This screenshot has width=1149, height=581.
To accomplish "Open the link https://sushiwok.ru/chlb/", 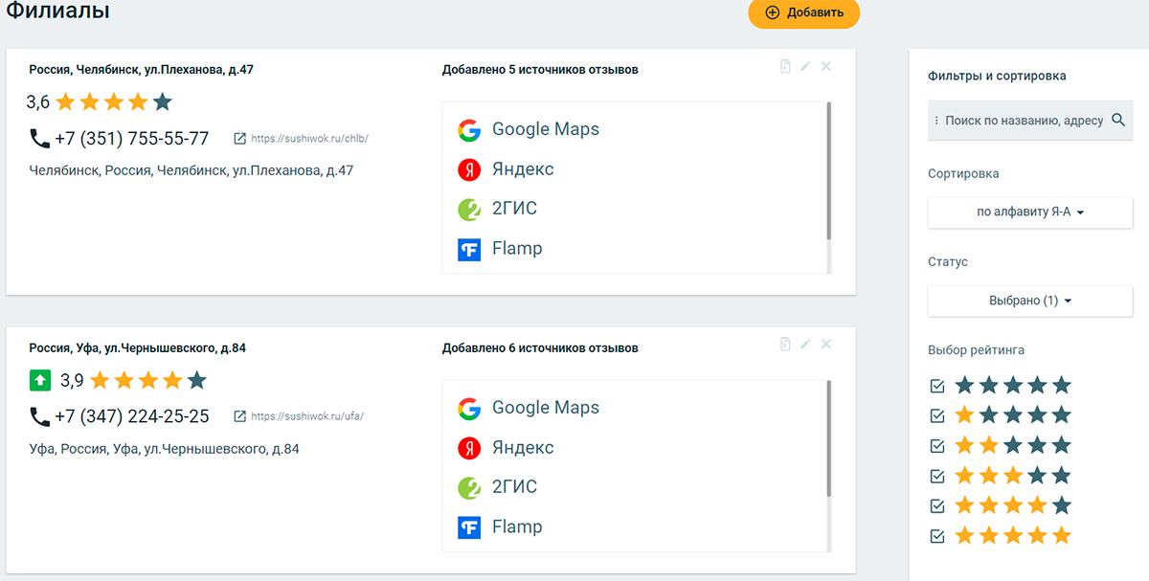I will pos(309,139).
